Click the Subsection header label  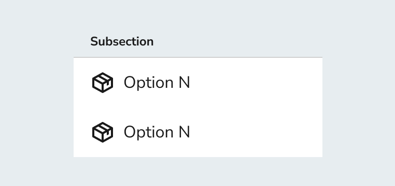[122, 41]
